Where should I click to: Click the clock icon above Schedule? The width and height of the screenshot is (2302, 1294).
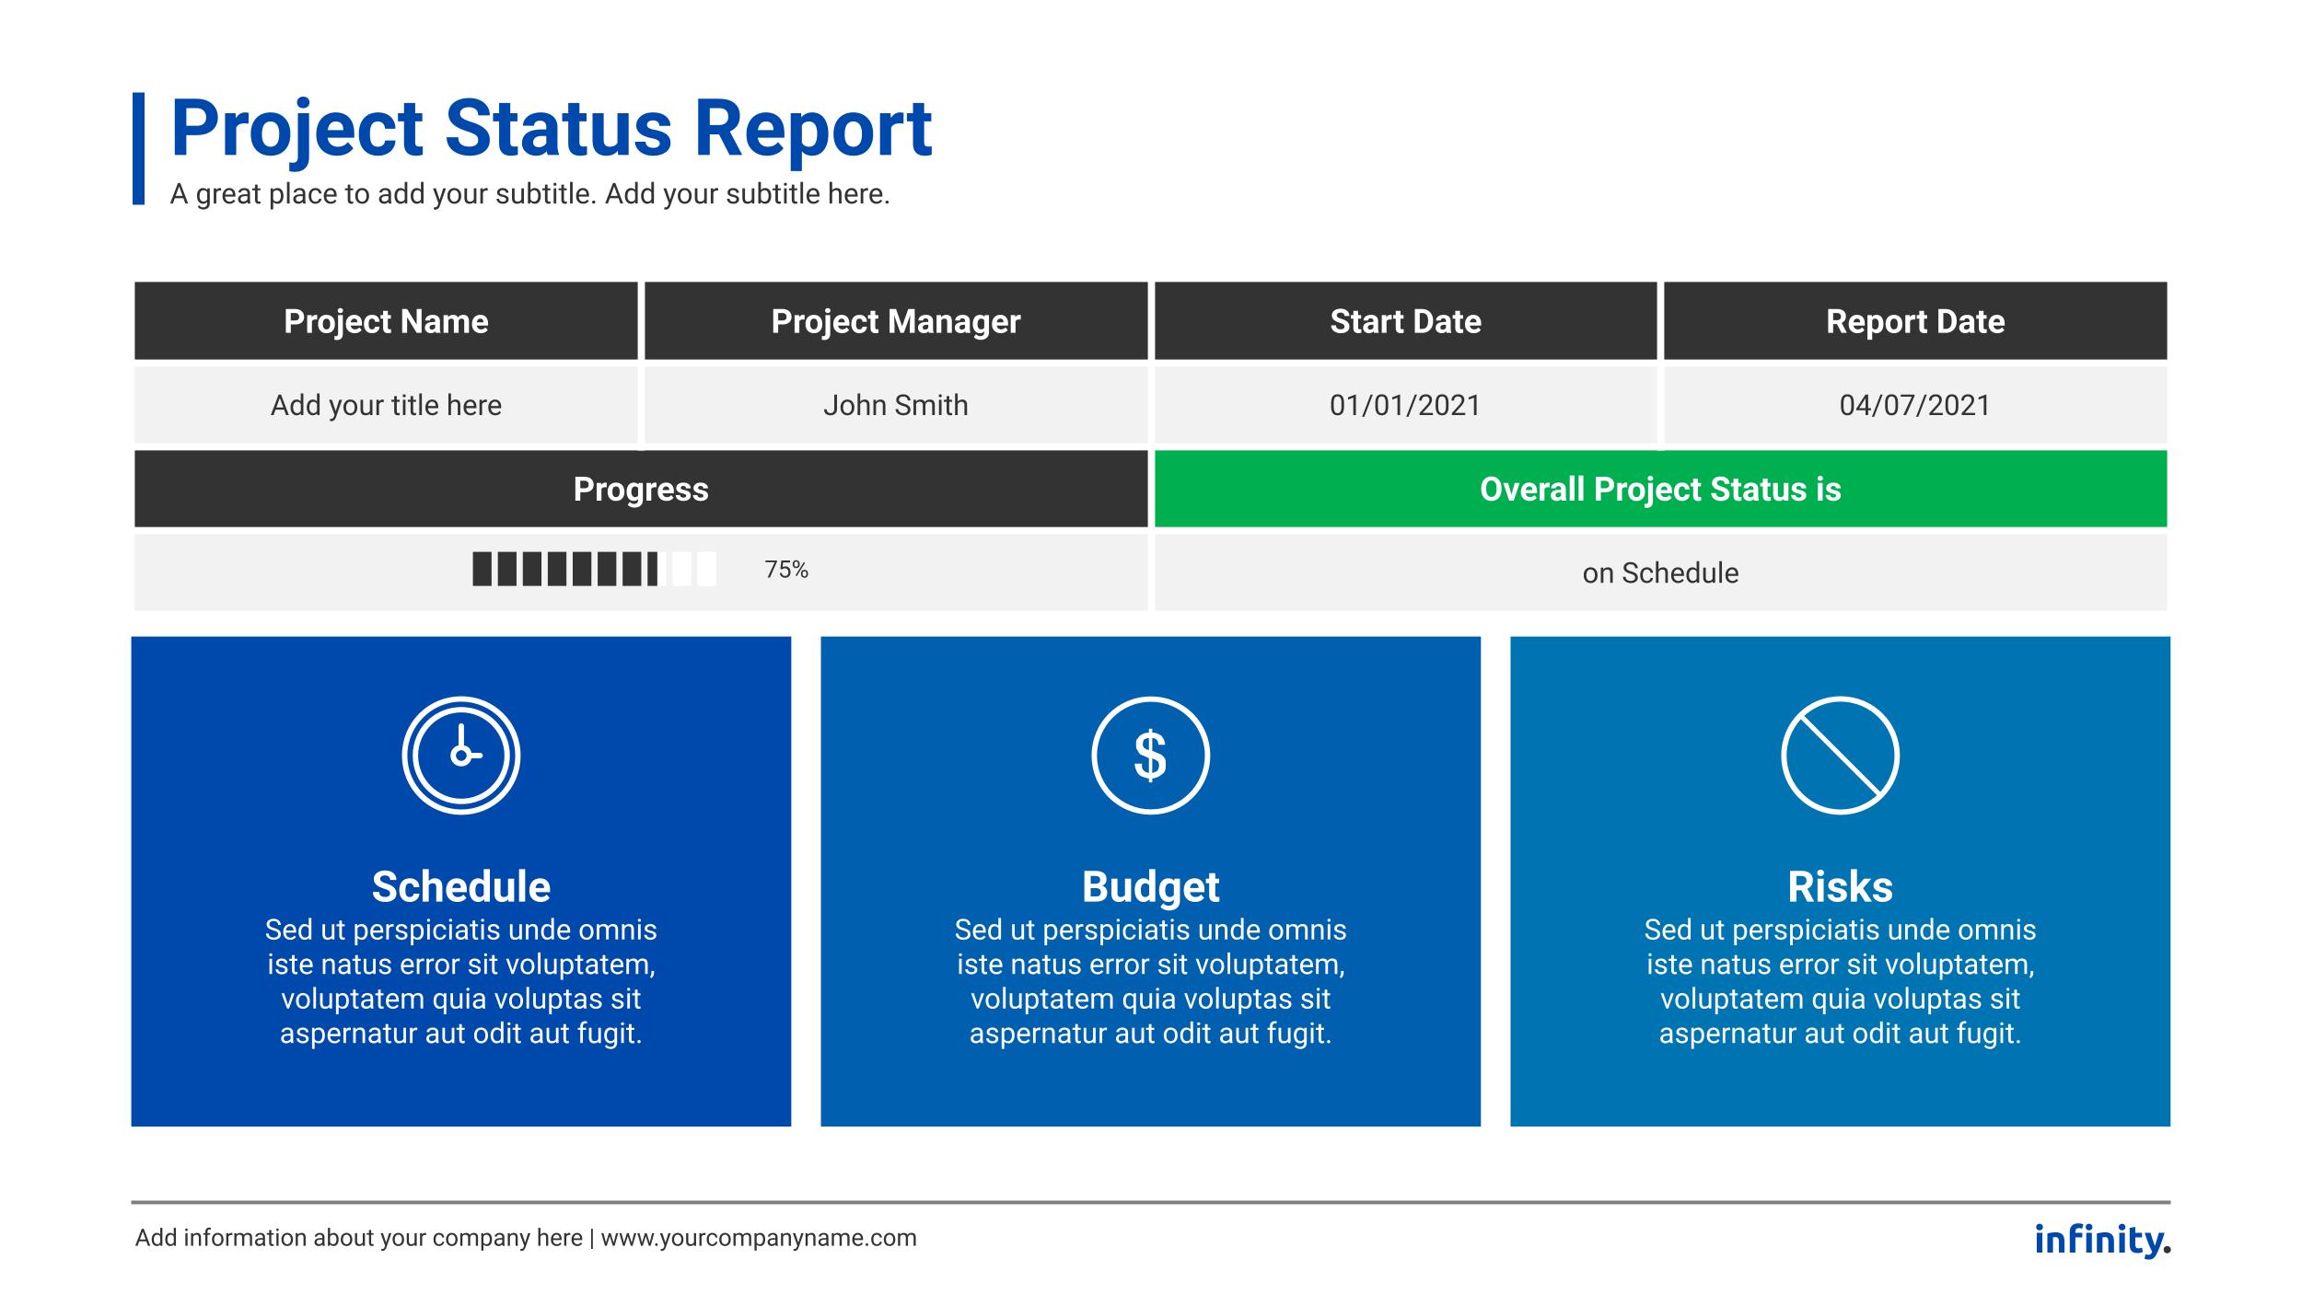click(460, 756)
